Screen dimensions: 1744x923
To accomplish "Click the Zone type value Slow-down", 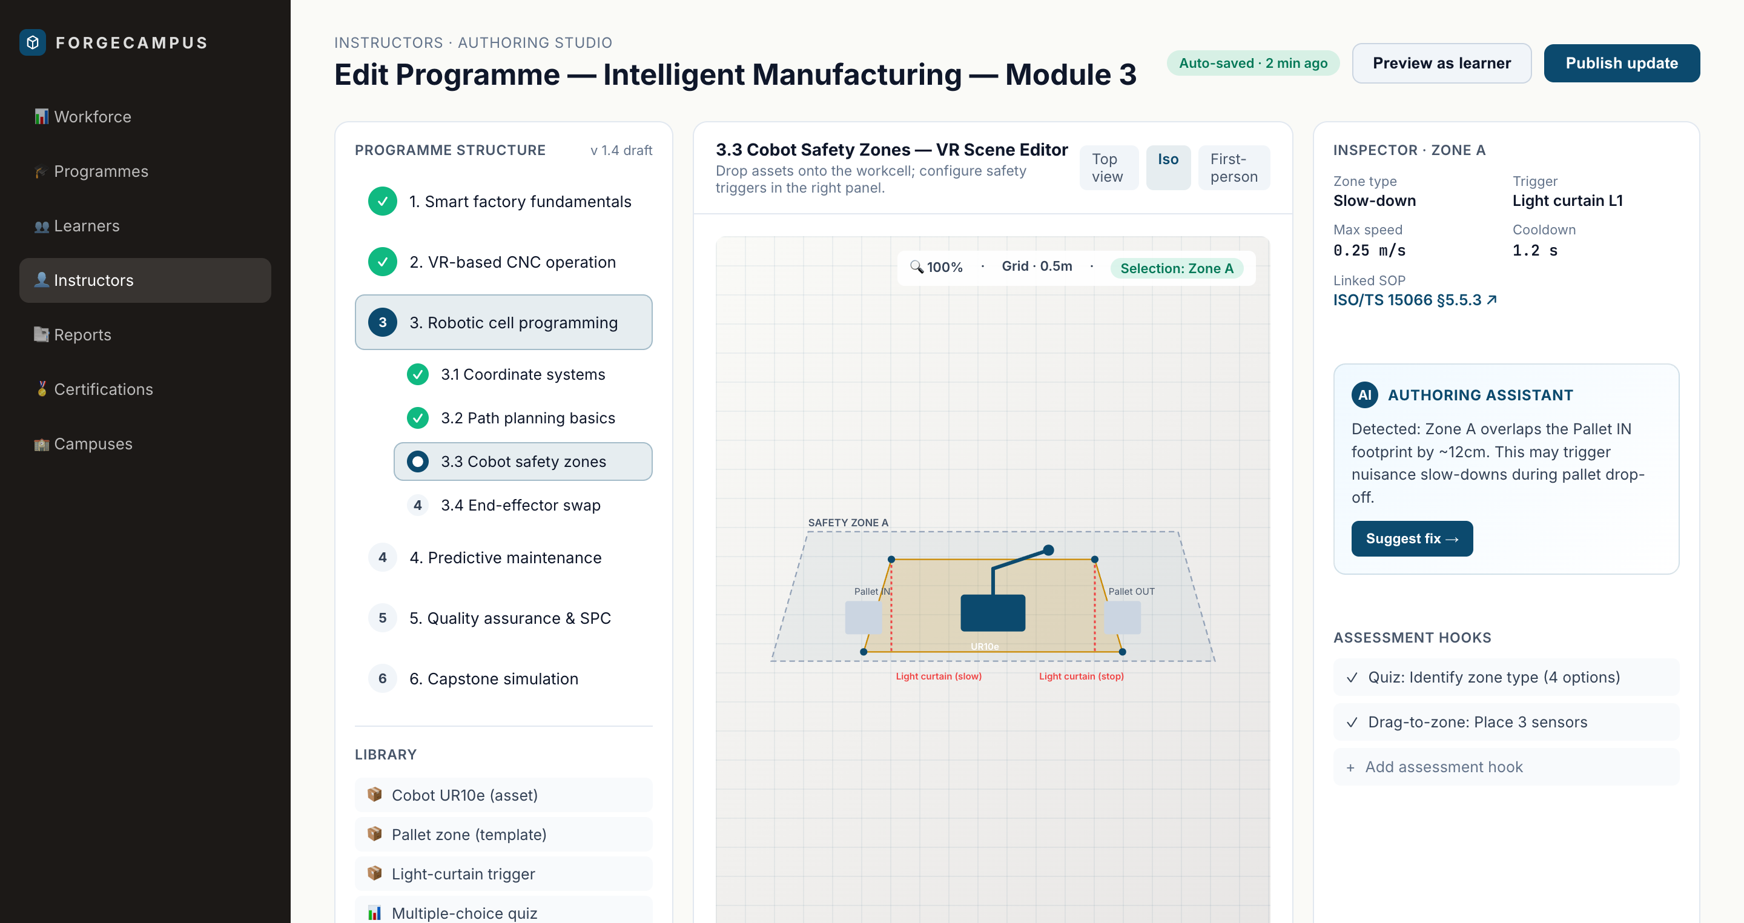I will [x=1375, y=201].
